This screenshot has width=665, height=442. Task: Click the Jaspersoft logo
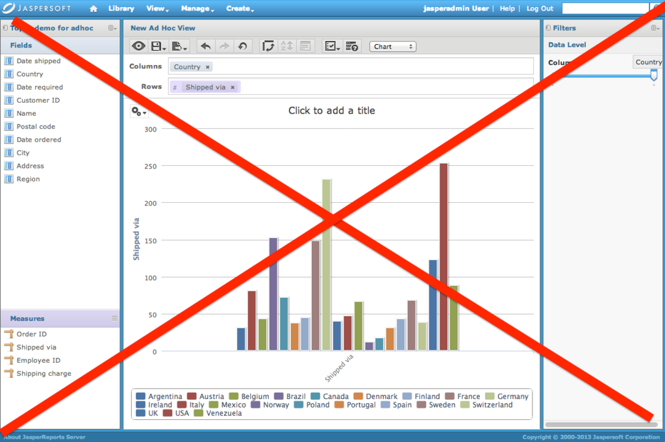tap(36, 8)
